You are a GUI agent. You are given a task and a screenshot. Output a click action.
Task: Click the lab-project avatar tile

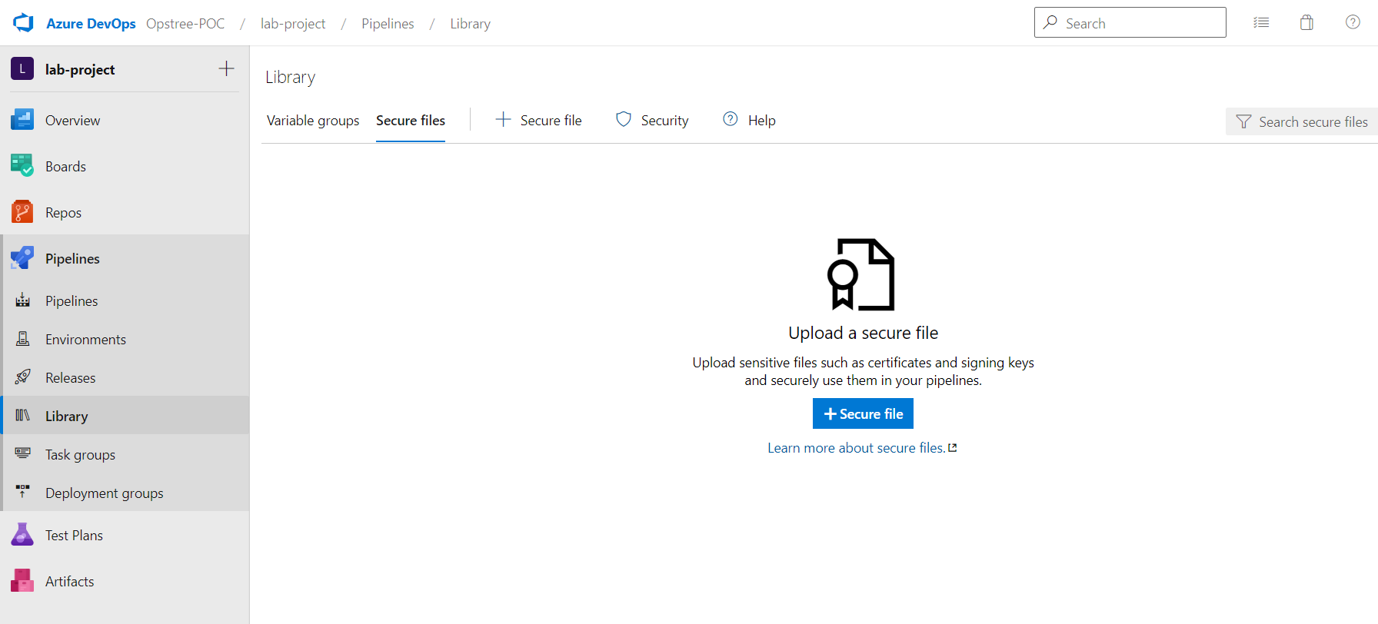[x=22, y=69]
